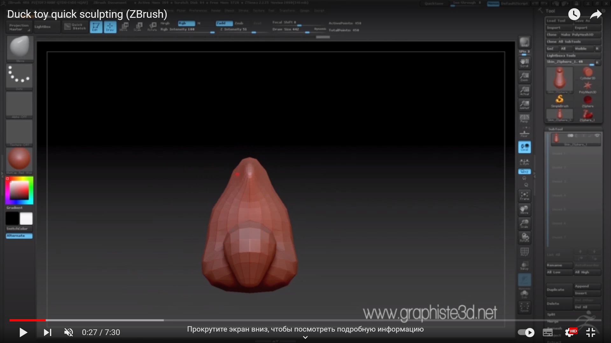Open LightBox browser tab
The width and height of the screenshot is (611, 343).
click(x=43, y=27)
